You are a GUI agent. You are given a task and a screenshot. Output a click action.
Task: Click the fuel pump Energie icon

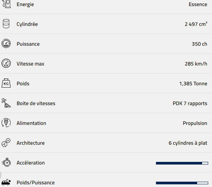(6, 4)
